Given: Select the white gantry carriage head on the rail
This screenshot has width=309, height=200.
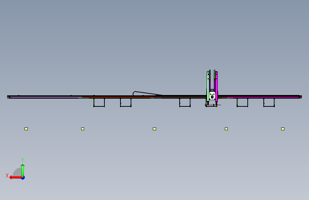Looking at the screenshot, I should (x=212, y=96).
